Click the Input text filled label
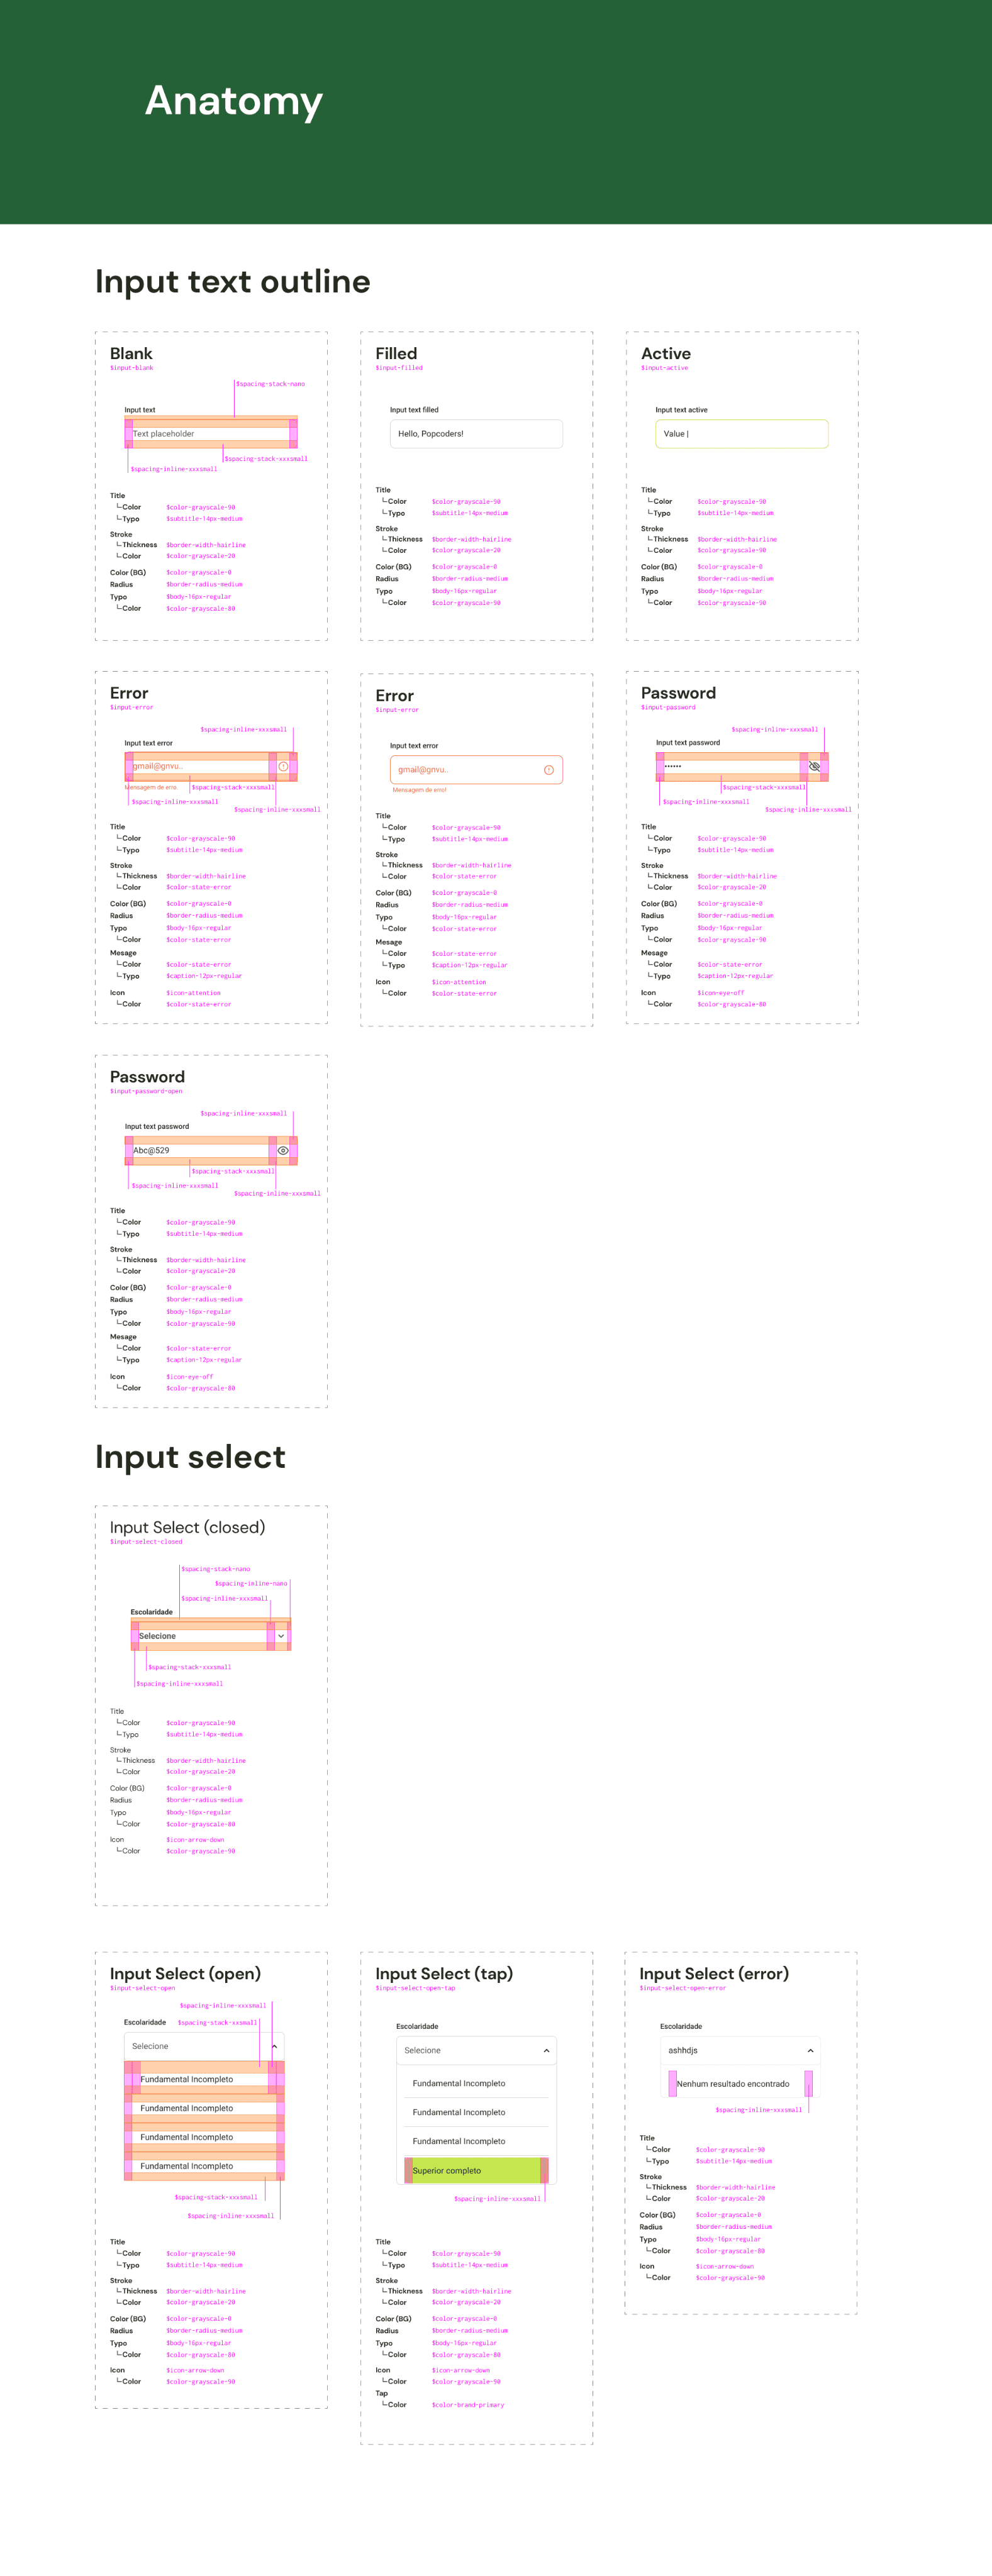The image size is (992, 2576). tap(414, 410)
